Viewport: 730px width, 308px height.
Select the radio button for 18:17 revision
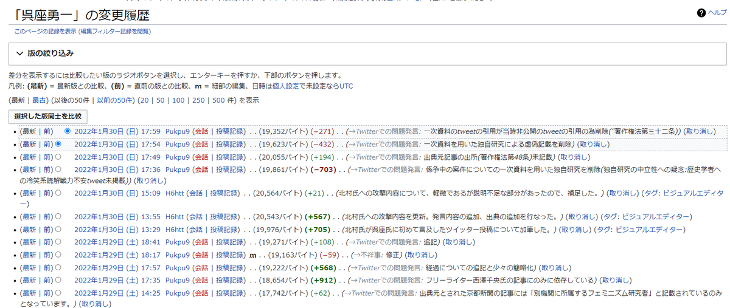coord(58,255)
